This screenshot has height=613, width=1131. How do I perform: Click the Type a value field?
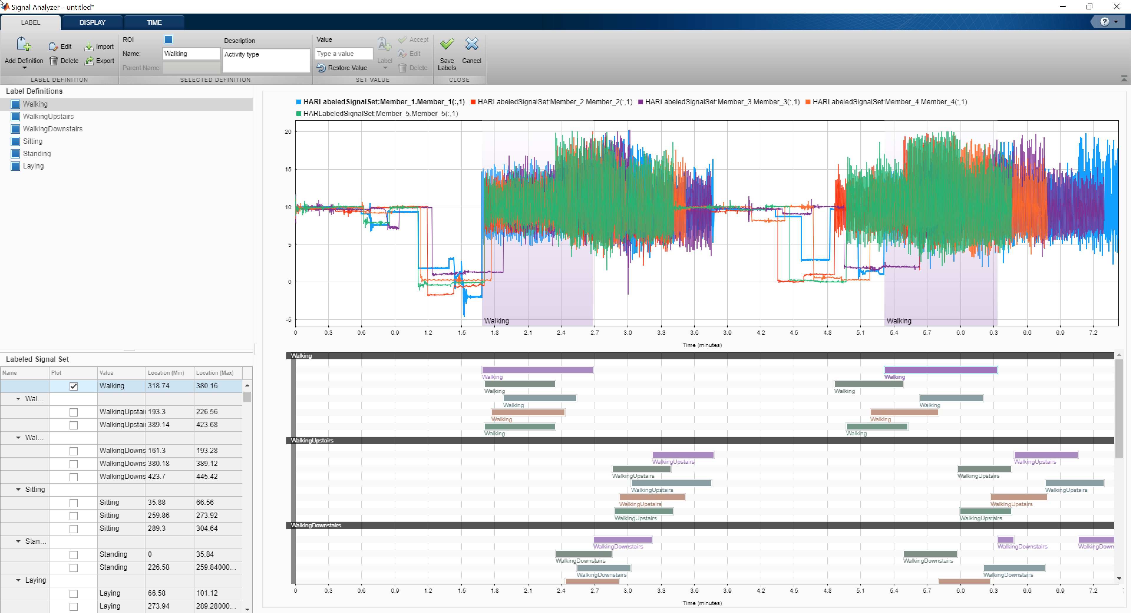point(344,54)
